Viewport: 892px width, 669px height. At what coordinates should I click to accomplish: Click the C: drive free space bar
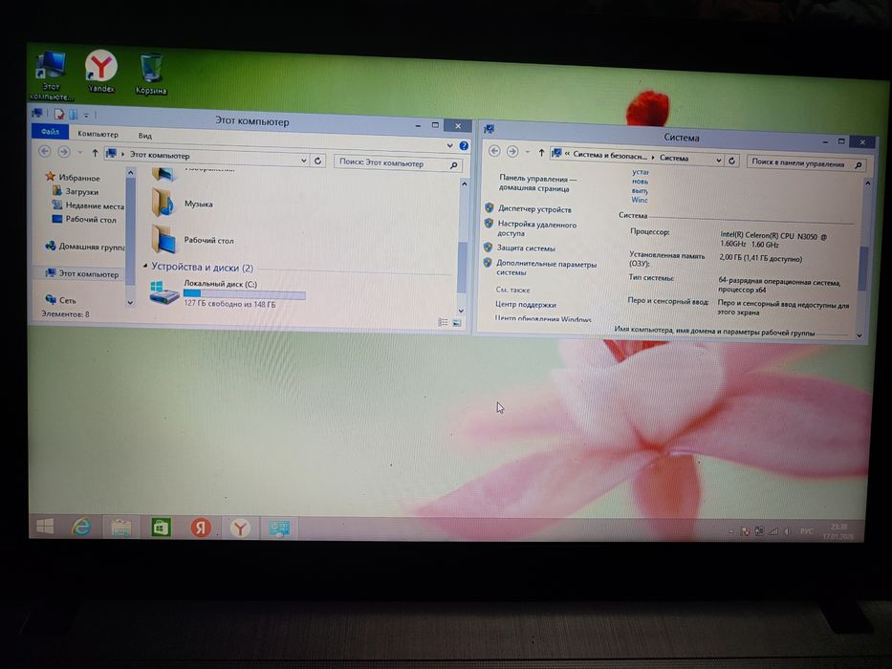point(244,294)
